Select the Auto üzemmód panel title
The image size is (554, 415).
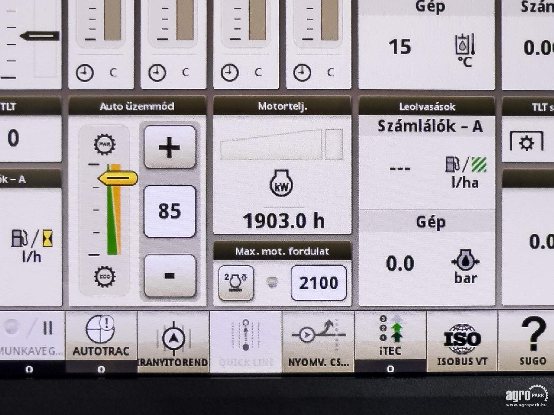tap(137, 106)
